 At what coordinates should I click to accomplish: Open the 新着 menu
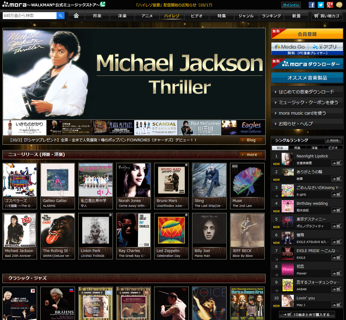[296, 16]
